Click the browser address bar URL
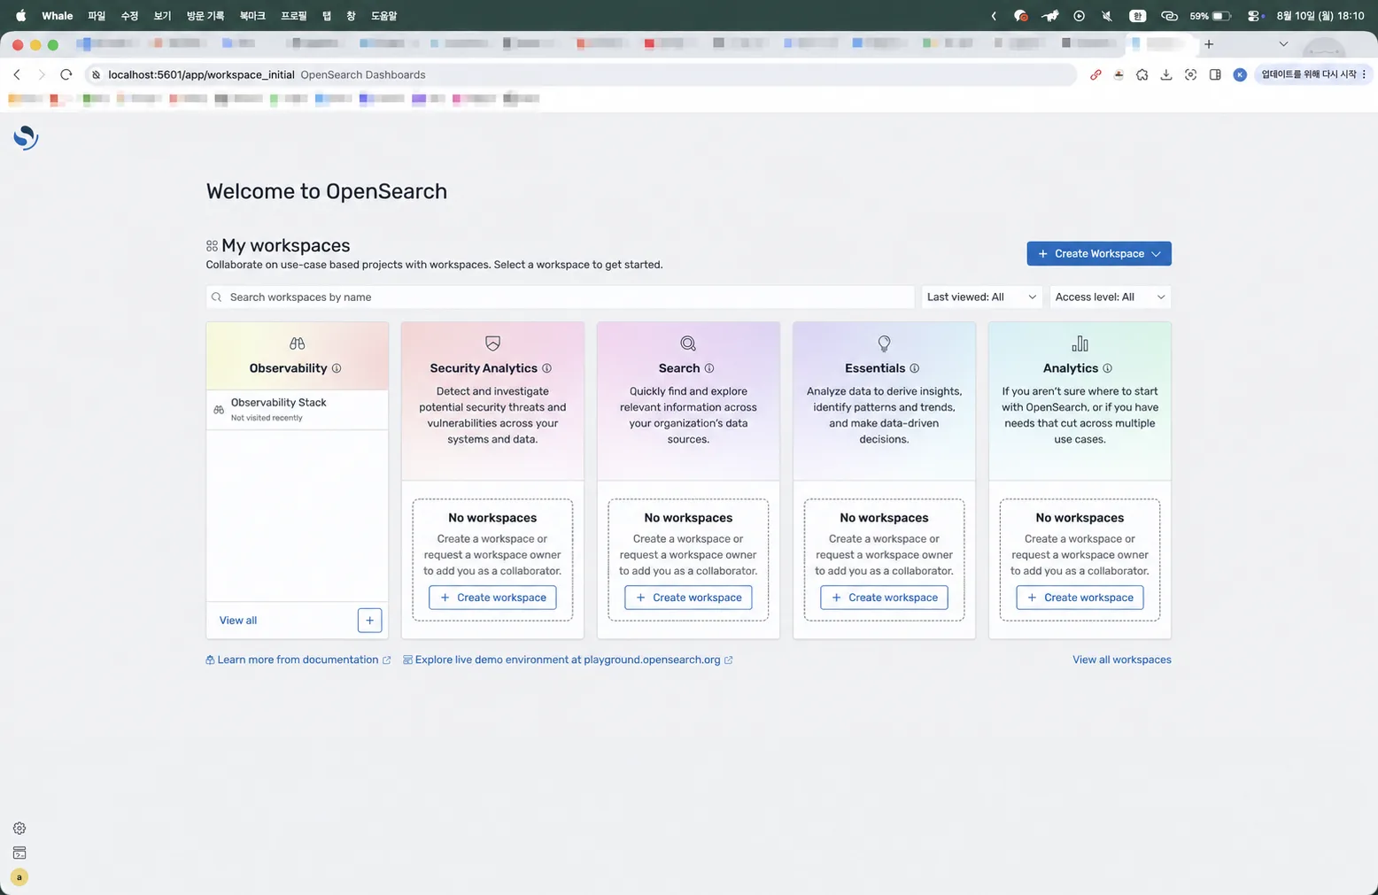This screenshot has width=1378, height=895. click(x=201, y=74)
